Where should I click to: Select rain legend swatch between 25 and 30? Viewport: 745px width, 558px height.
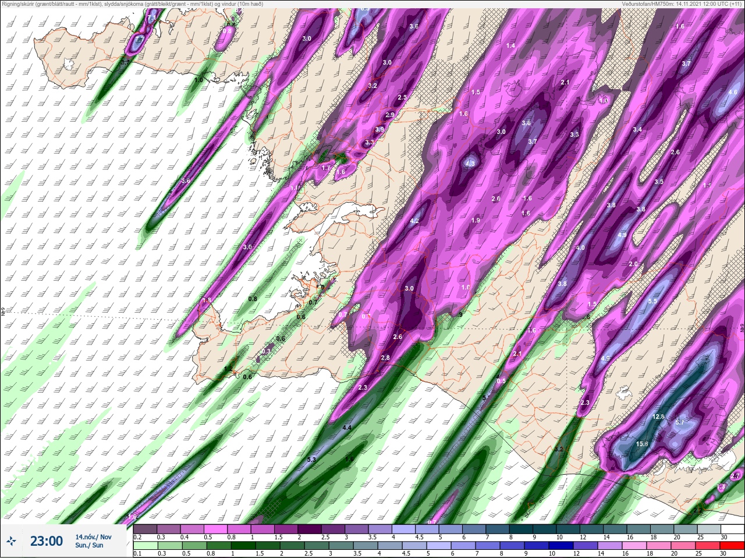(x=709, y=546)
